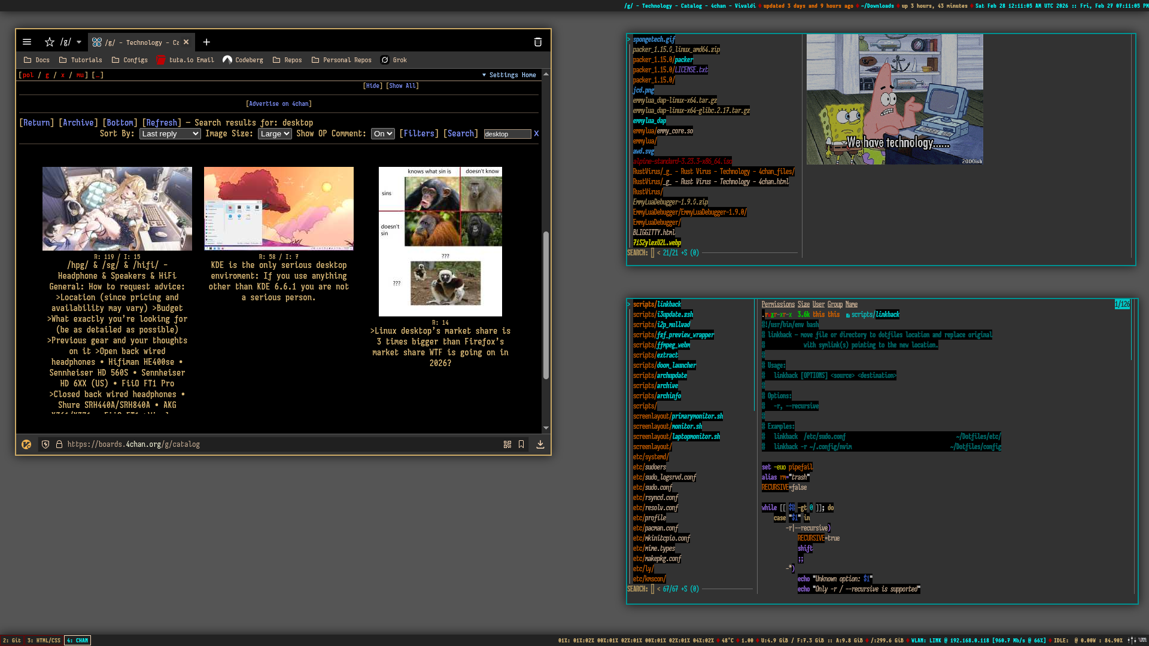Click the Refresh link in the catalog
This screenshot has height=646, width=1149.
pos(162,123)
